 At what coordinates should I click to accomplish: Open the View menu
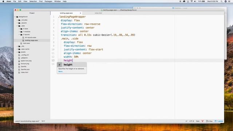click(x=25, y=1)
